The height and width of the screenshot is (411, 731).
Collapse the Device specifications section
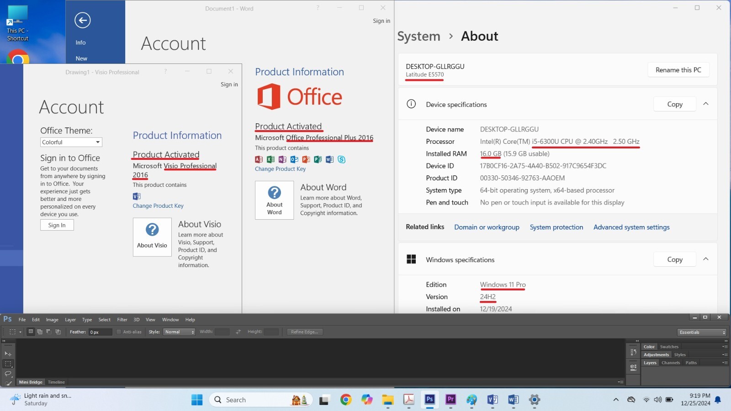pos(706,104)
